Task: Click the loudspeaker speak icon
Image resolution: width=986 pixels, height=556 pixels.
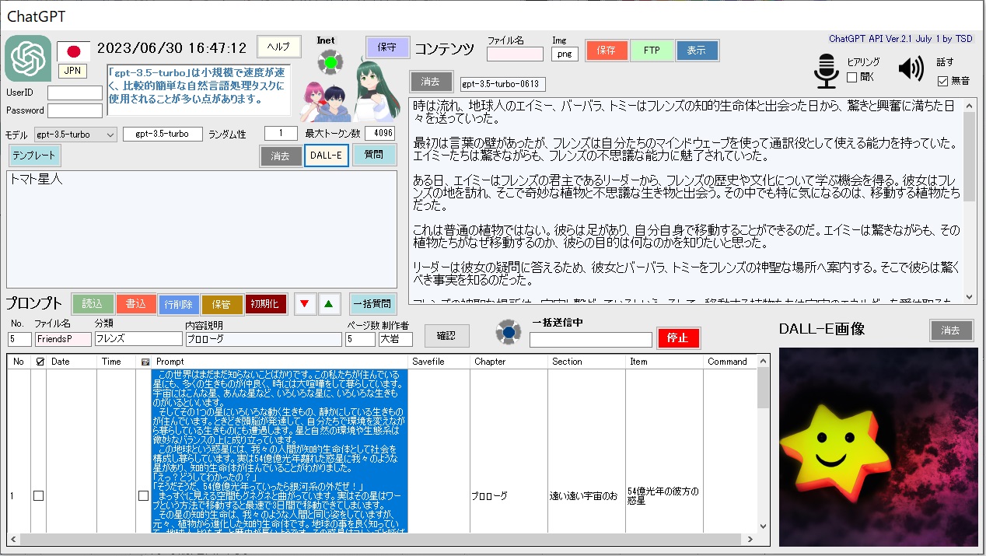Action: pyautogui.click(x=911, y=69)
